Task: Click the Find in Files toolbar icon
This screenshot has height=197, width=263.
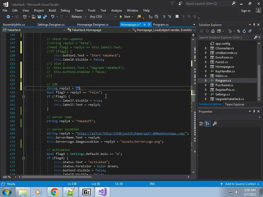Action: tap(139, 17)
